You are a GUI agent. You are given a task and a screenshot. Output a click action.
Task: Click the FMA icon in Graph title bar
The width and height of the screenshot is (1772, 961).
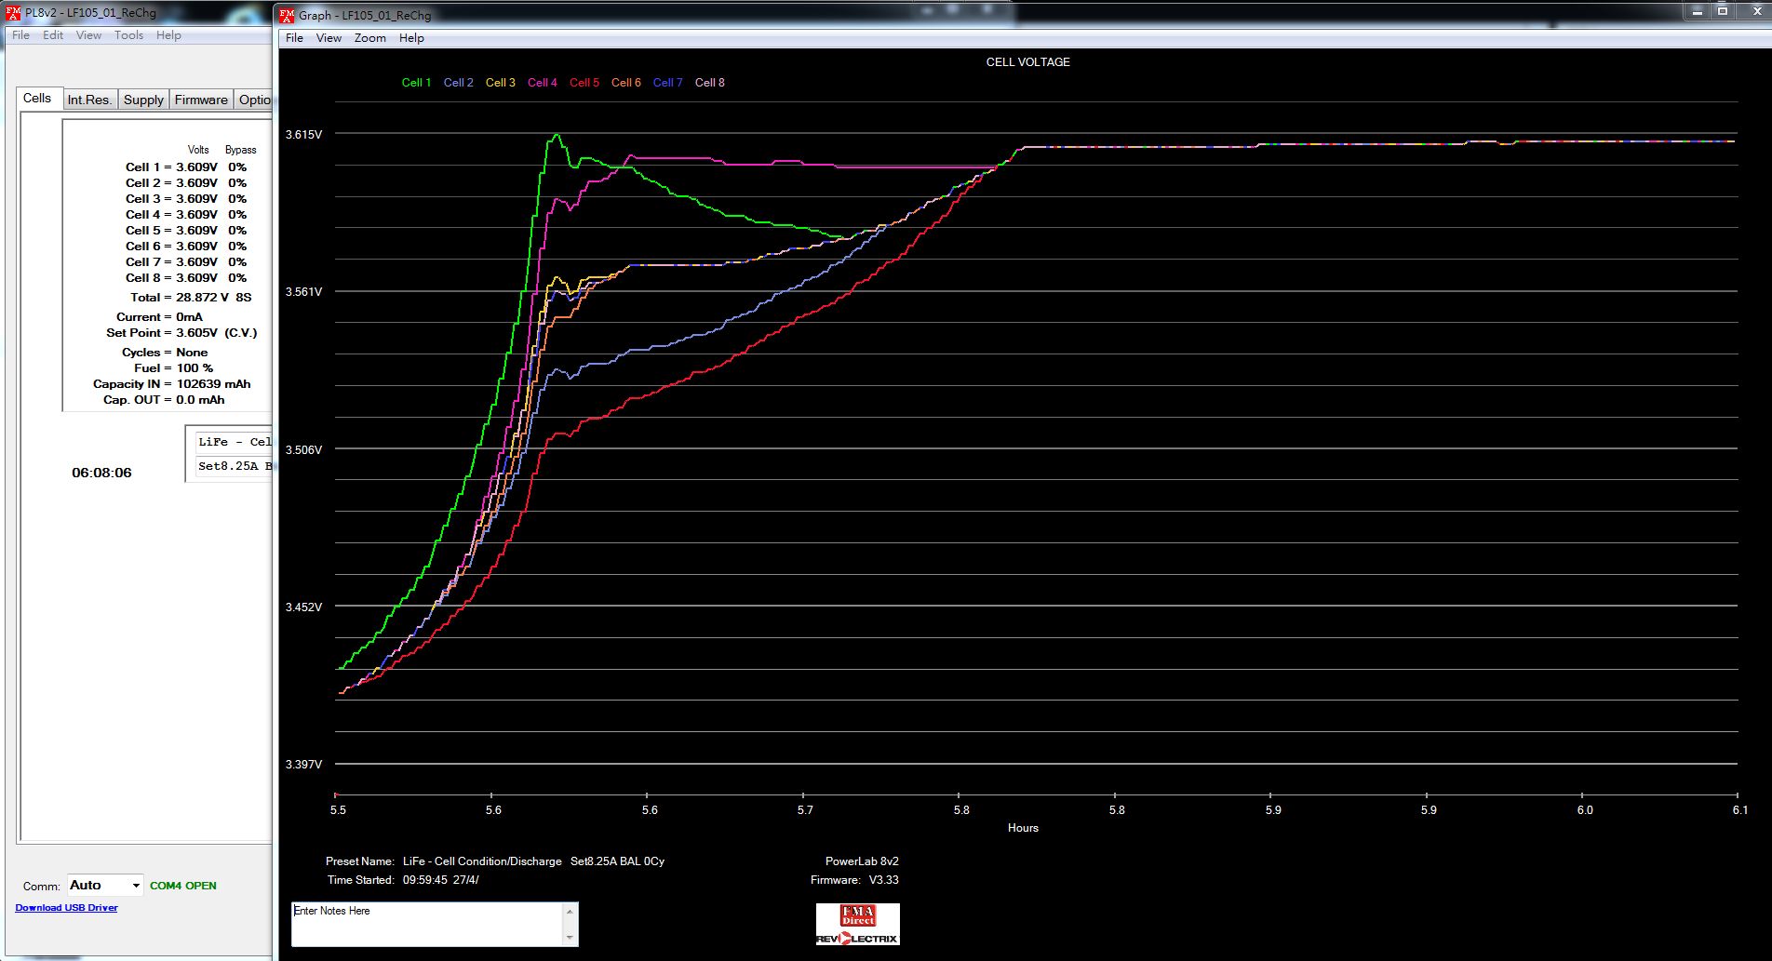coord(287,15)
